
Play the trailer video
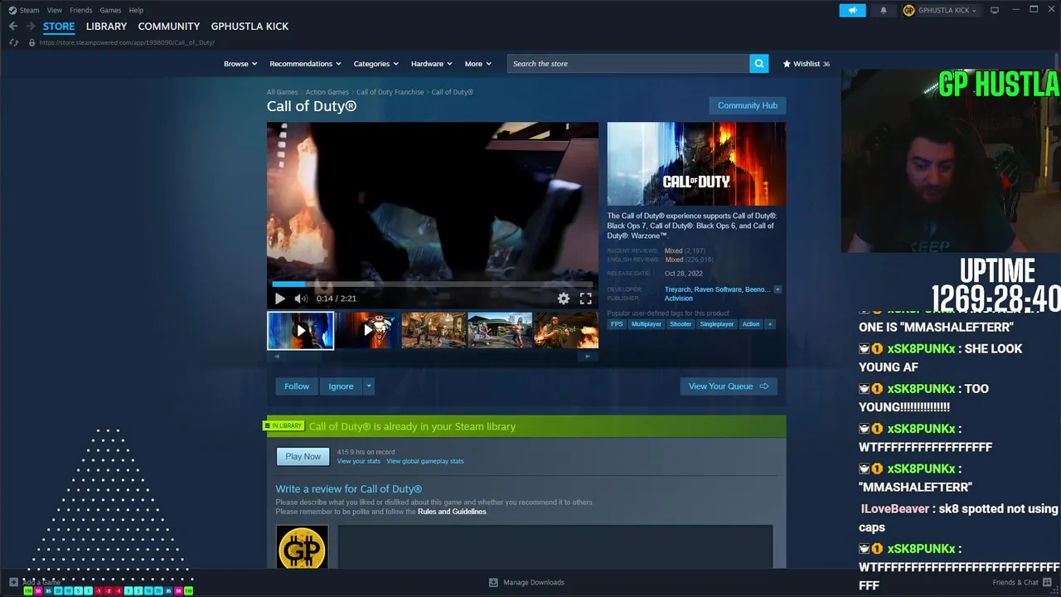coord(280,298)
